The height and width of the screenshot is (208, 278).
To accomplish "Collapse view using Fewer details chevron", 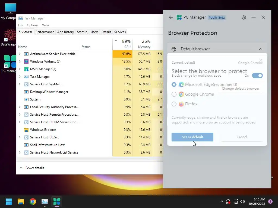I will coord(21,168).
